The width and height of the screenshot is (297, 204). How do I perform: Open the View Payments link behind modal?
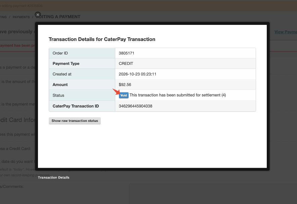(x=286, y=32)
